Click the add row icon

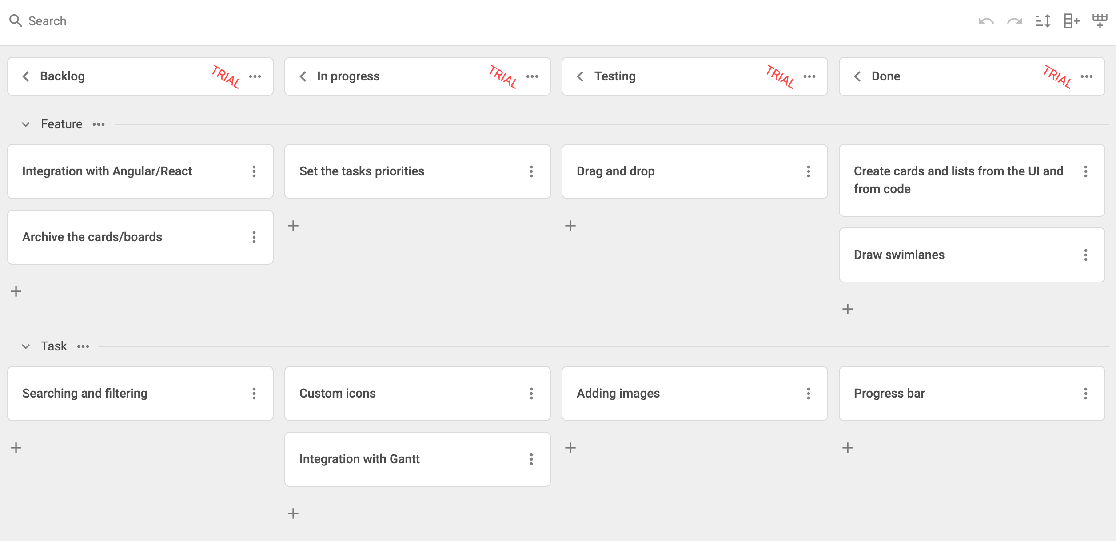(x=1100, y=21)
